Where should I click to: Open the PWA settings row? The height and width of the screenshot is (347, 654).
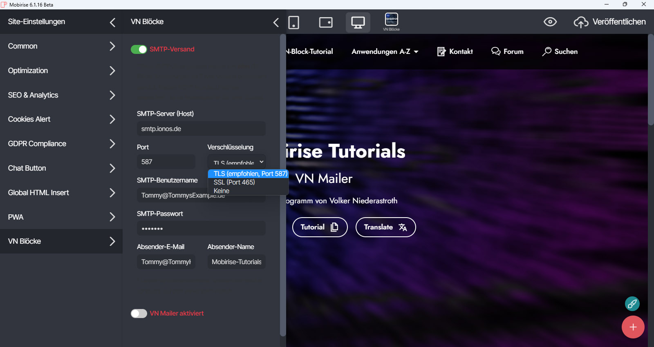pyautogui.click(x=61, y=217)
